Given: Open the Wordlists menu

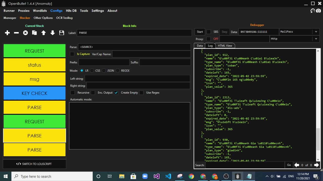Looking at the screenshot, I should (40, 11).
